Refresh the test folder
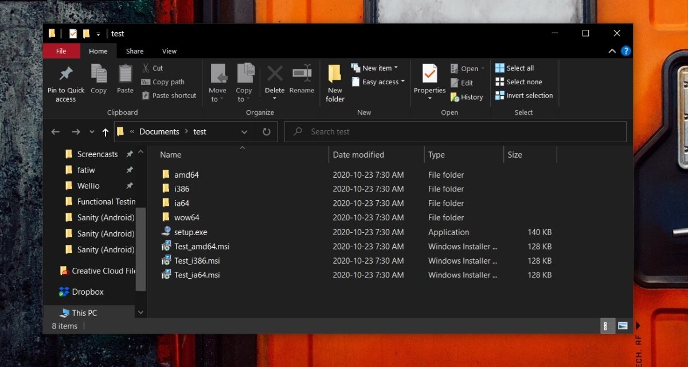 (x=266, y=131)
